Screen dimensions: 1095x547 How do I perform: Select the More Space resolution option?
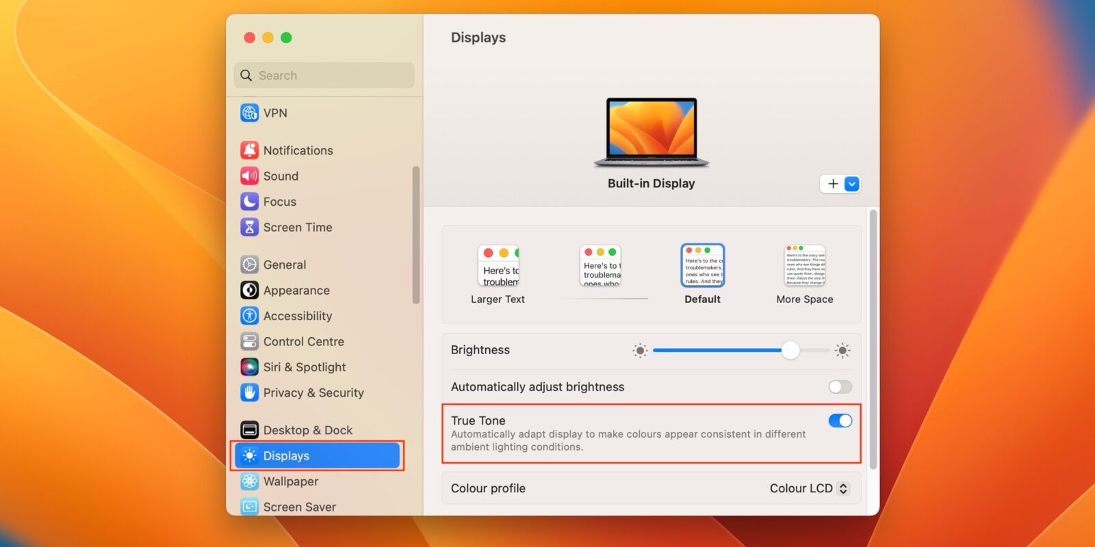point(805,266)
